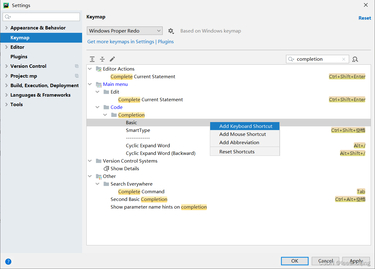
Task: Click the Show Details icon in tree
Action: tap(106, 169)
